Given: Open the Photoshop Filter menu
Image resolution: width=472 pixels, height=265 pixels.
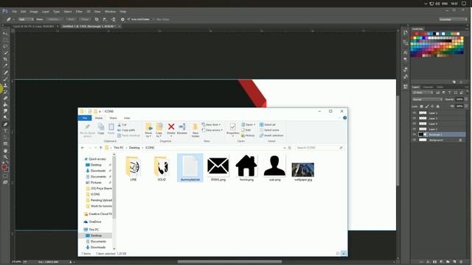Looking at the screenshot, I should (79, 12).
